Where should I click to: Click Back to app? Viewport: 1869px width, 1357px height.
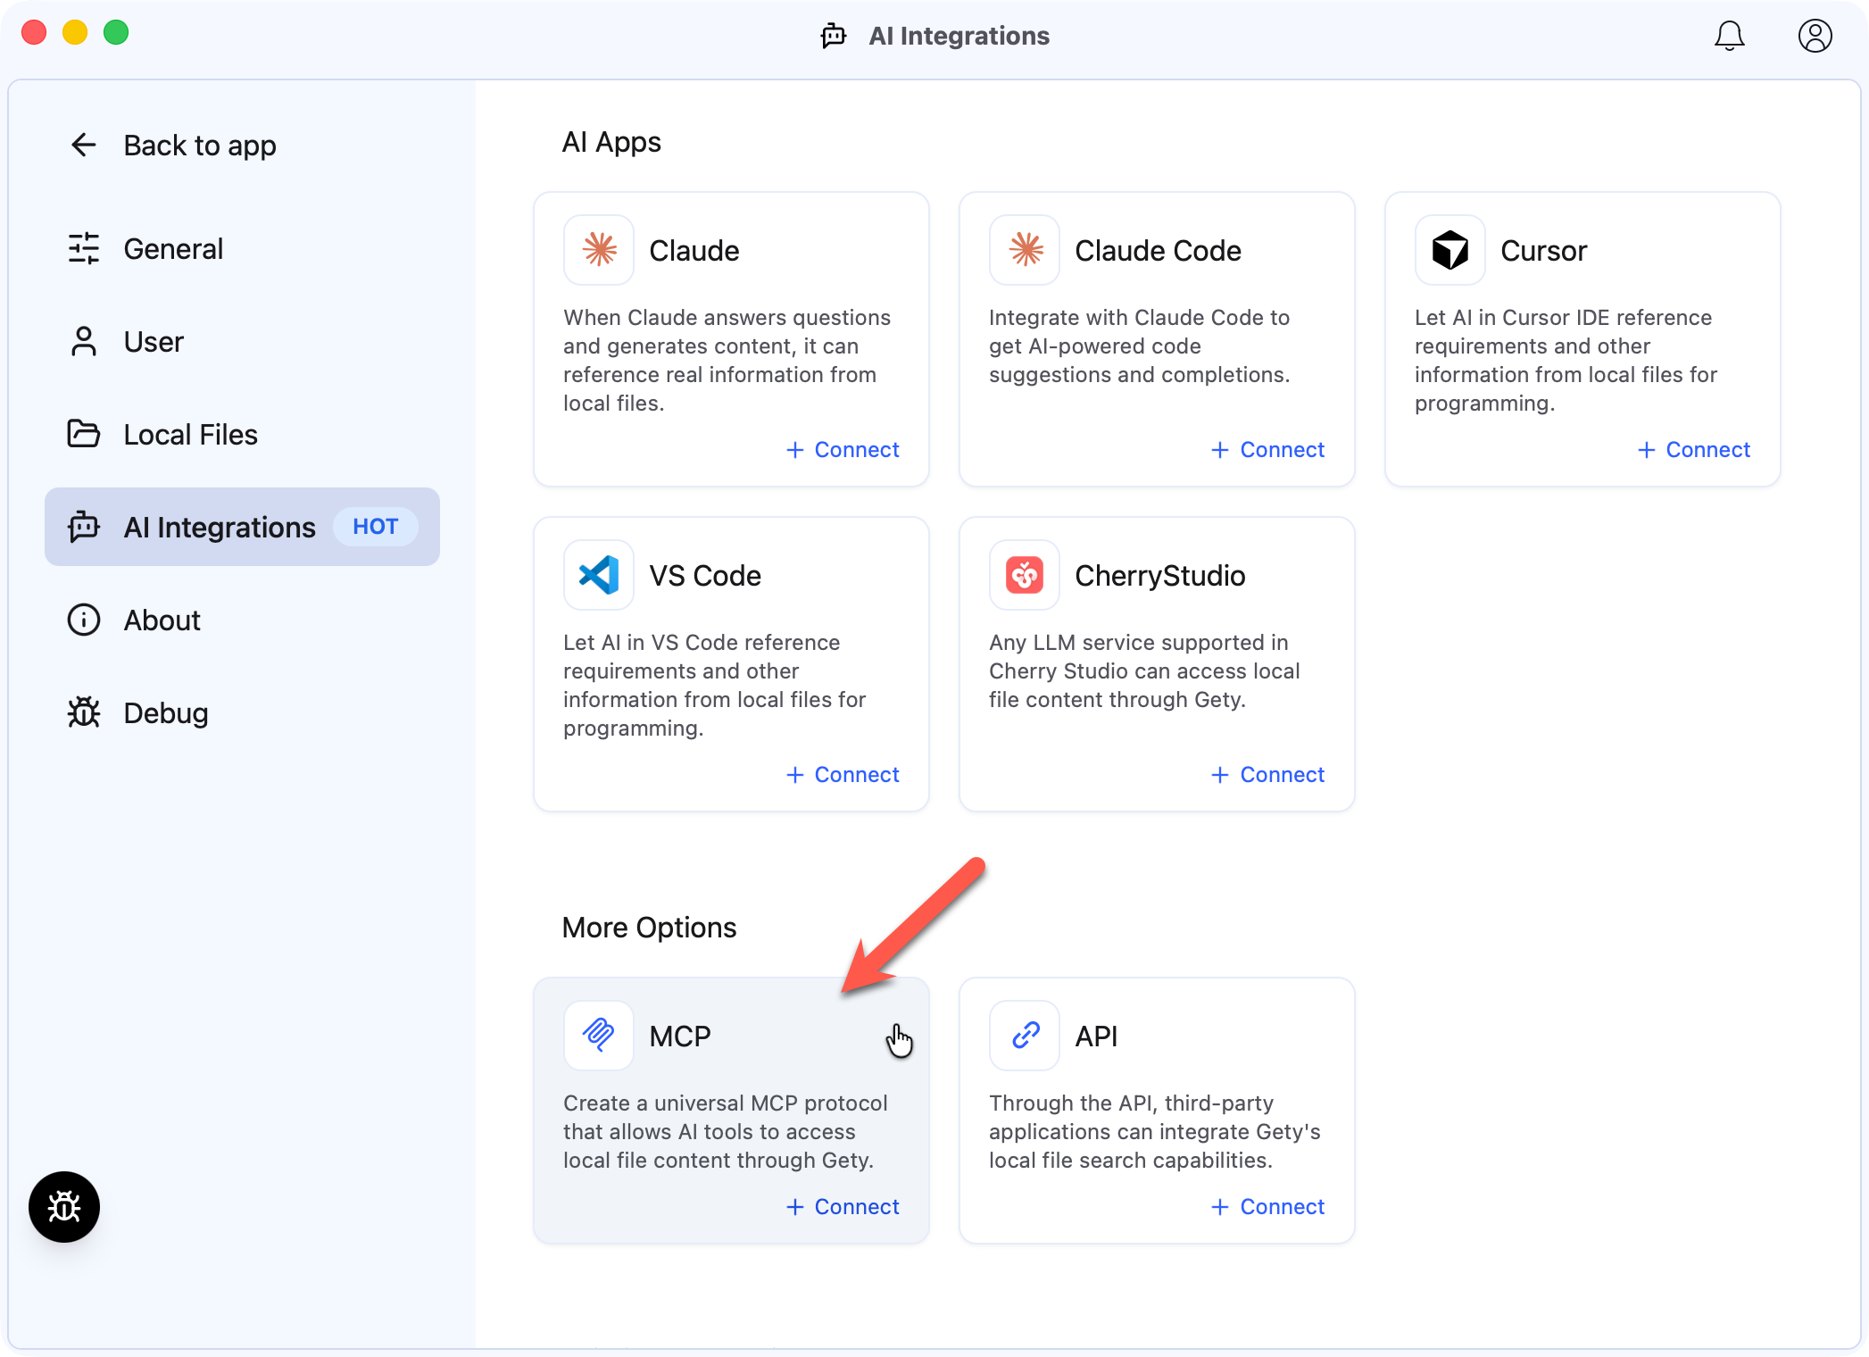199,145
